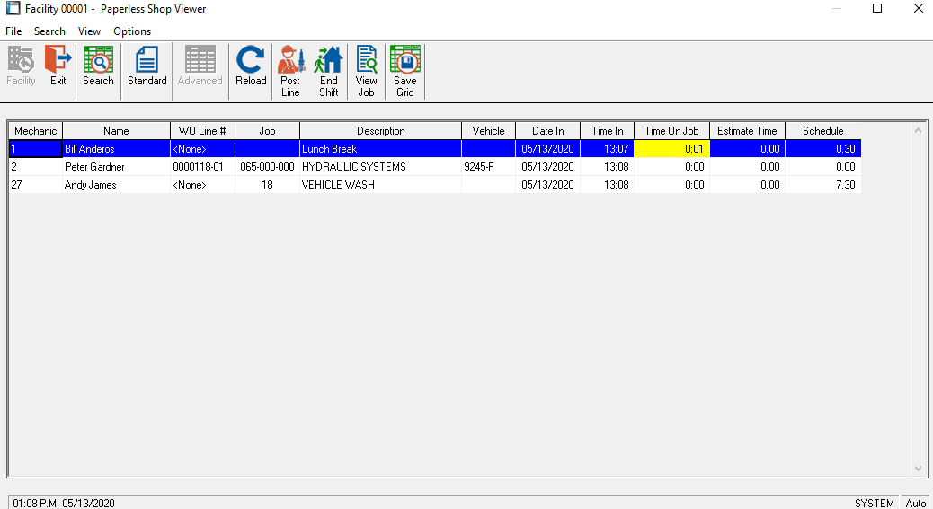Open the Options menu

tap(132, 31)
